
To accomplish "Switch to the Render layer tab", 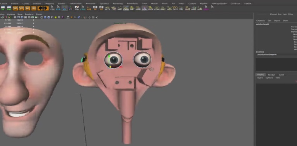I will coord(271,75).
